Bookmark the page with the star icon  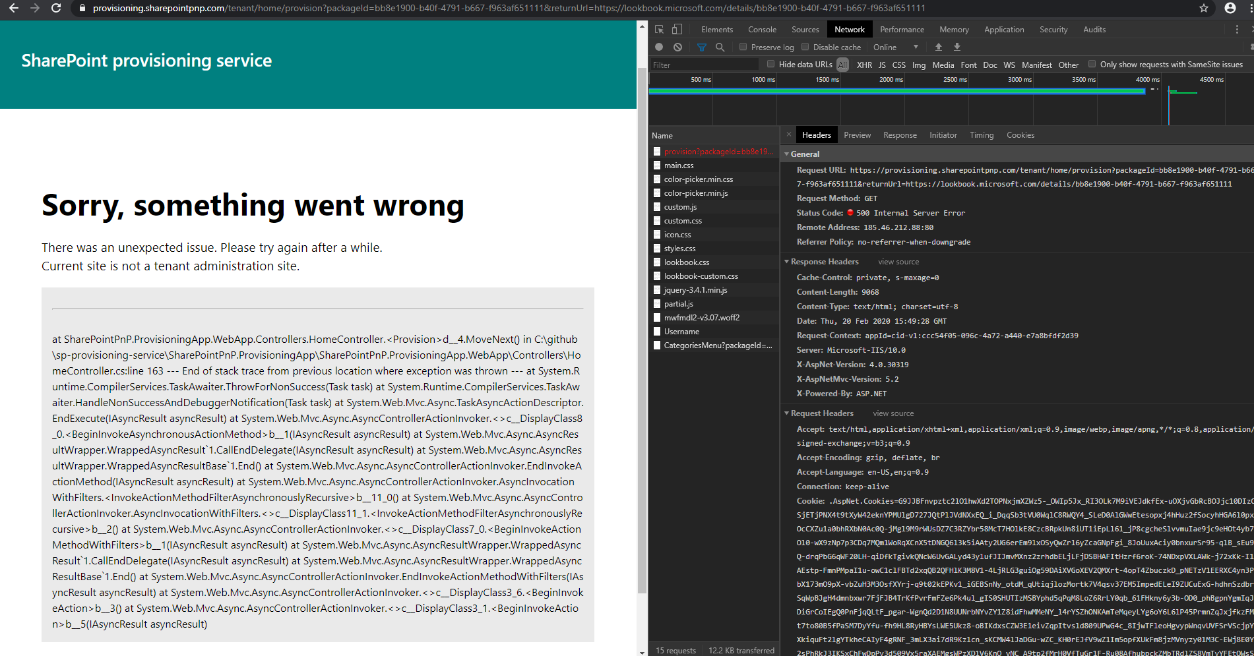[1204, 9]
